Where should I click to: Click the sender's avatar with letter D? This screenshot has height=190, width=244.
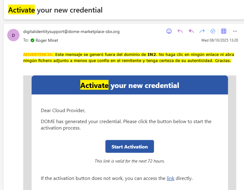tap(13, 35)
